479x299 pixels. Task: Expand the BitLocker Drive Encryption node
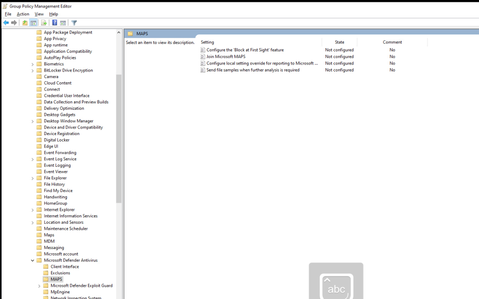point(32,71)
